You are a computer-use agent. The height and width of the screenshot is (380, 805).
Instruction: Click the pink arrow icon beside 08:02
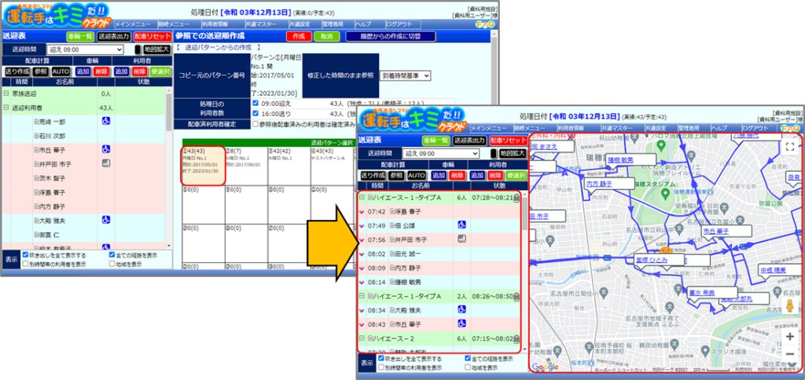(x=362, y=254)
